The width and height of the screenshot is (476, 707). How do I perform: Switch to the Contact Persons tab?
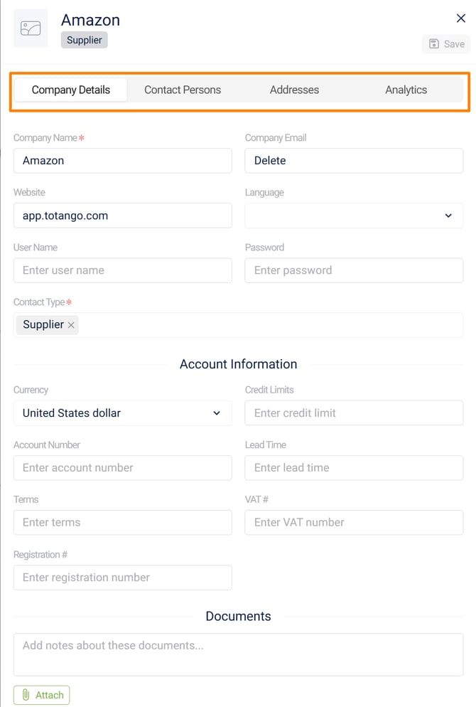tap(183, 90)
